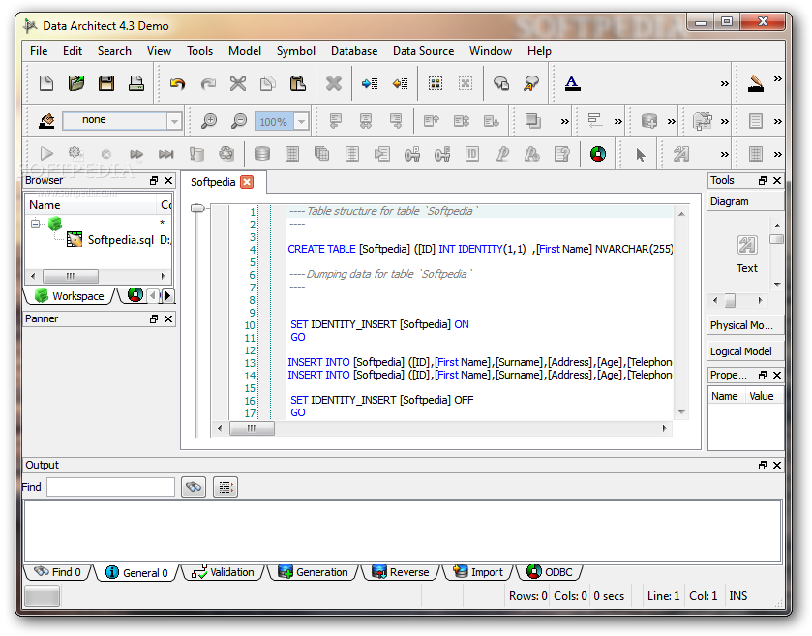Open the Data Source menu
Viewport: 812px width, 636px height.
(x=423, y=51)
